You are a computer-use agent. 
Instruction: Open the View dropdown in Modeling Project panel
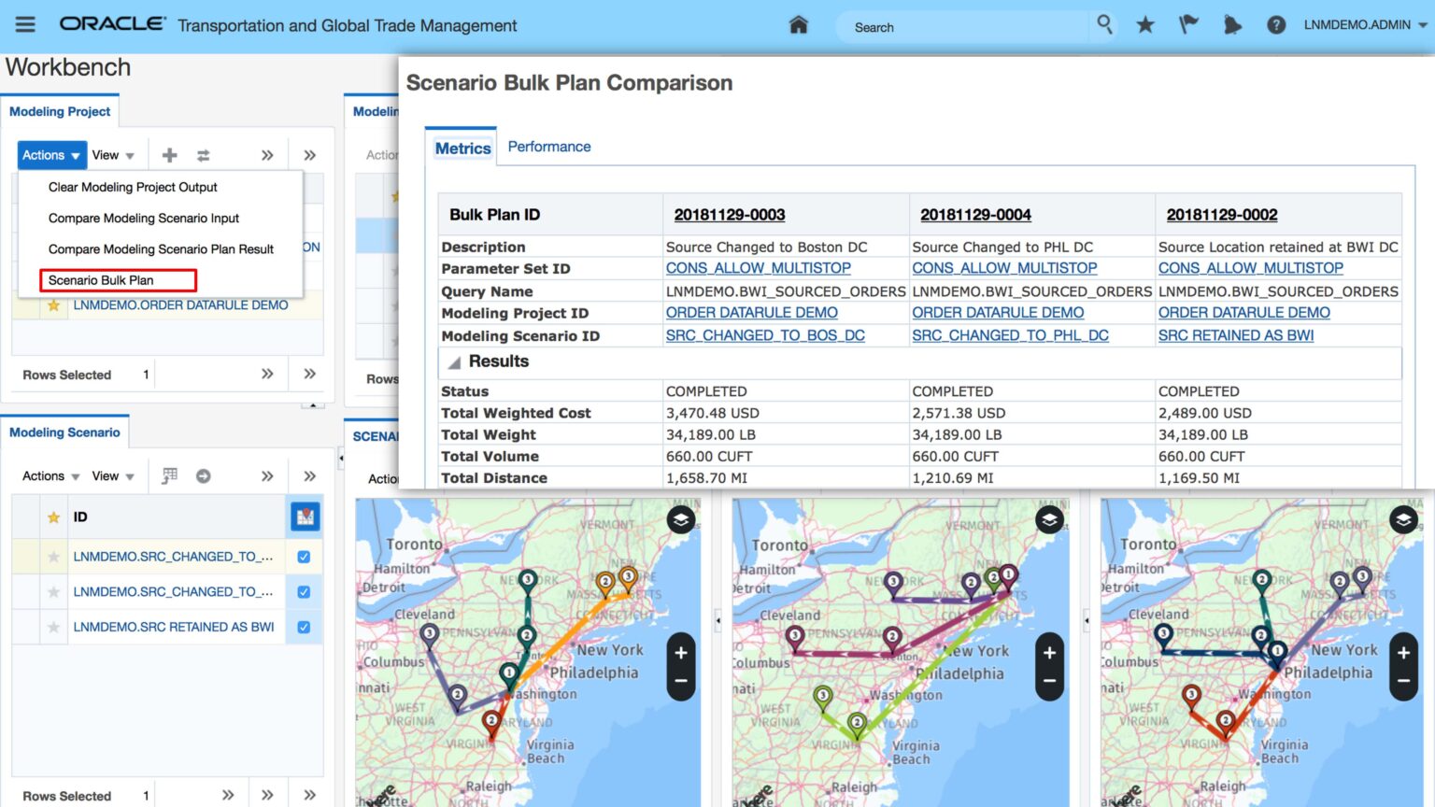pyautogui.click(x=114, y=154)
